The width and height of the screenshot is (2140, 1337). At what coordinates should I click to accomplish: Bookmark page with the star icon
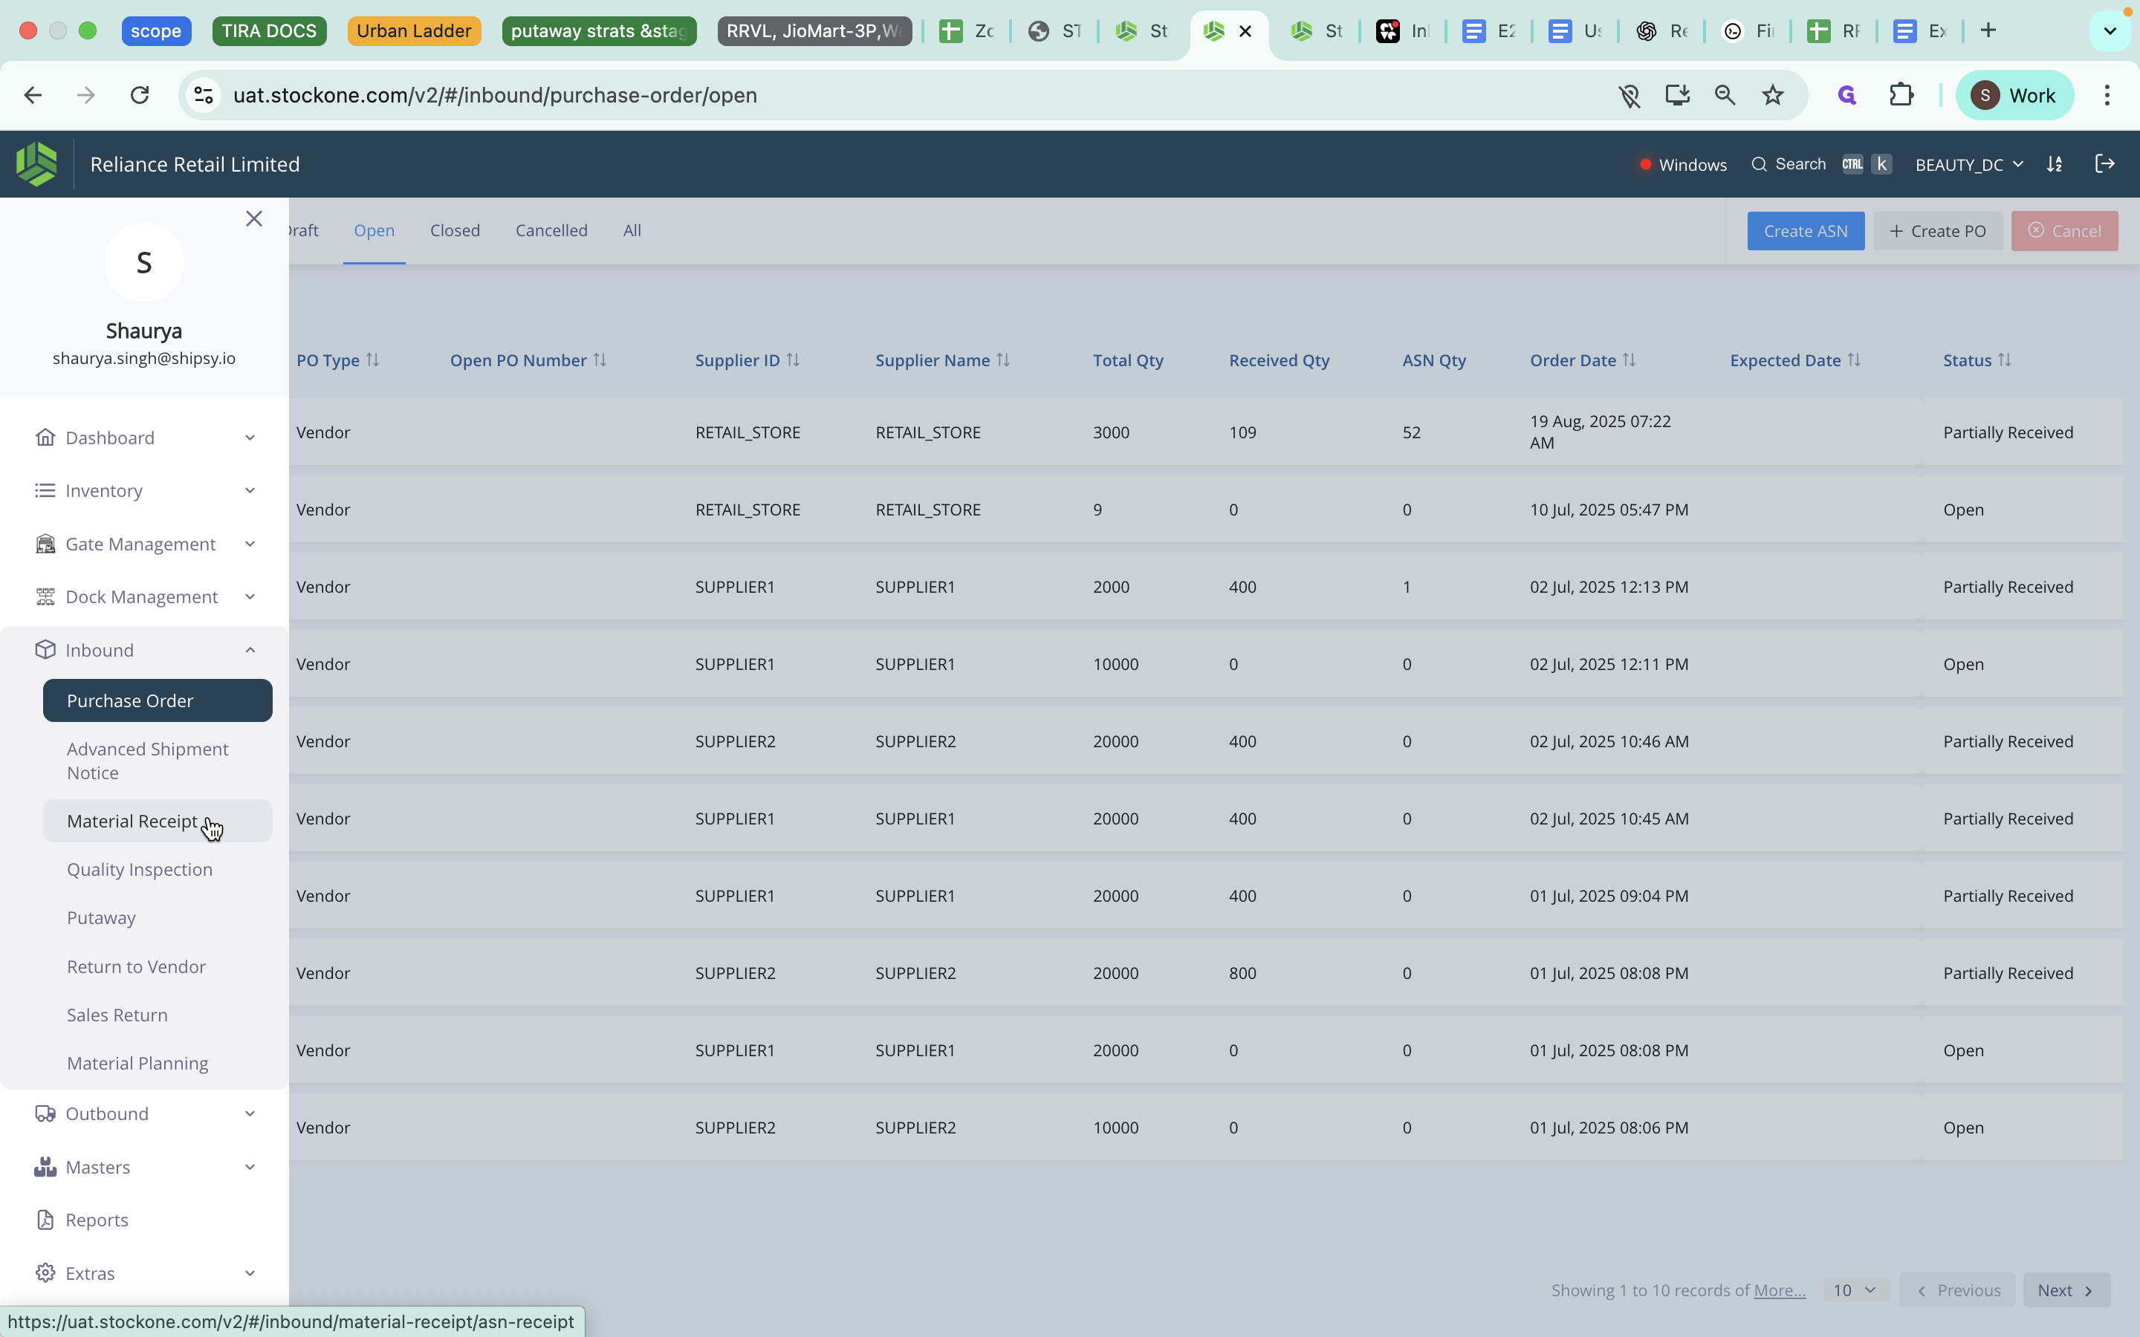pos(1772,96)
